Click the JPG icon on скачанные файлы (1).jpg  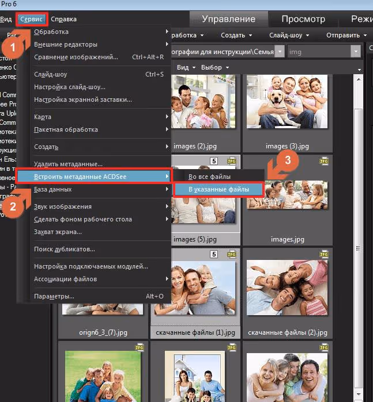pos(232,254)
